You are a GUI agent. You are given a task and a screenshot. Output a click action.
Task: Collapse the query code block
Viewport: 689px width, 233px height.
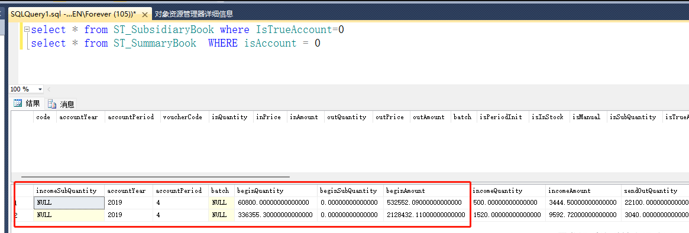point(27,29)
